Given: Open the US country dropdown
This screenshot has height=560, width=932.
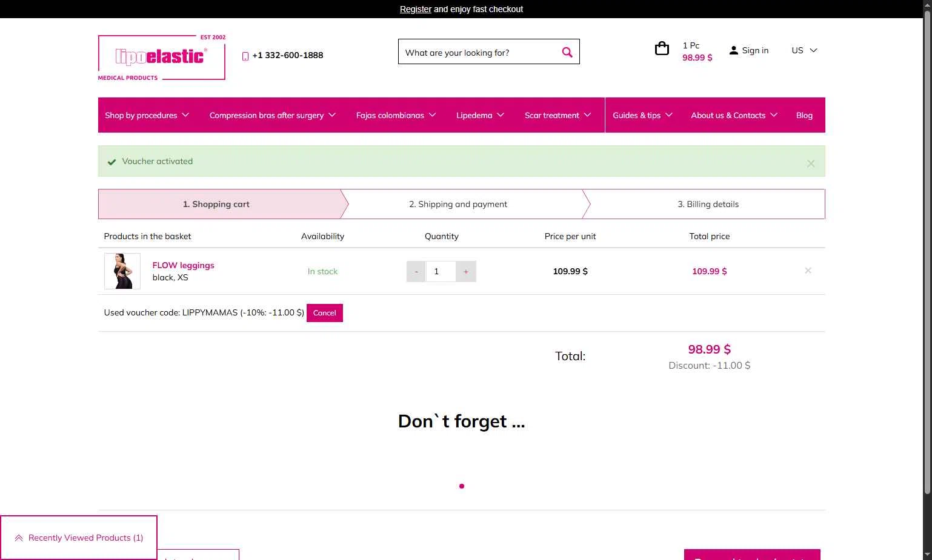Looking at the screenshot, I should click(x=804, y=50).
